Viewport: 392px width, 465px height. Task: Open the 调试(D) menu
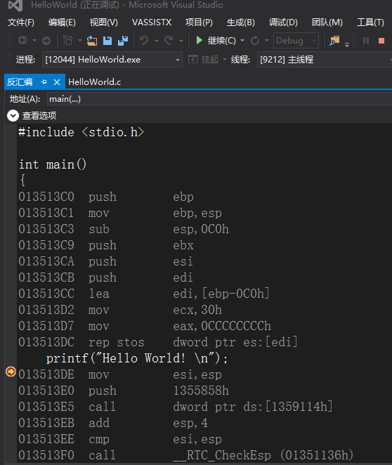coord(283,22)
